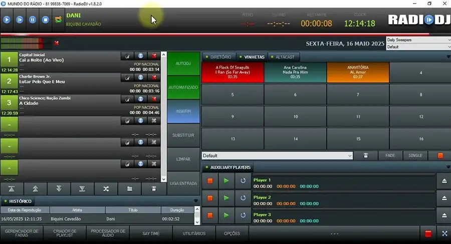
Task: Stop auxiliary Player 3
Action: coord(210,215)
